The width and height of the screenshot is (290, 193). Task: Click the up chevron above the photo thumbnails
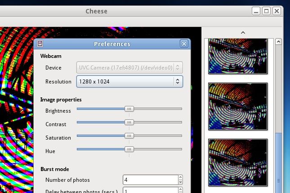243,33
